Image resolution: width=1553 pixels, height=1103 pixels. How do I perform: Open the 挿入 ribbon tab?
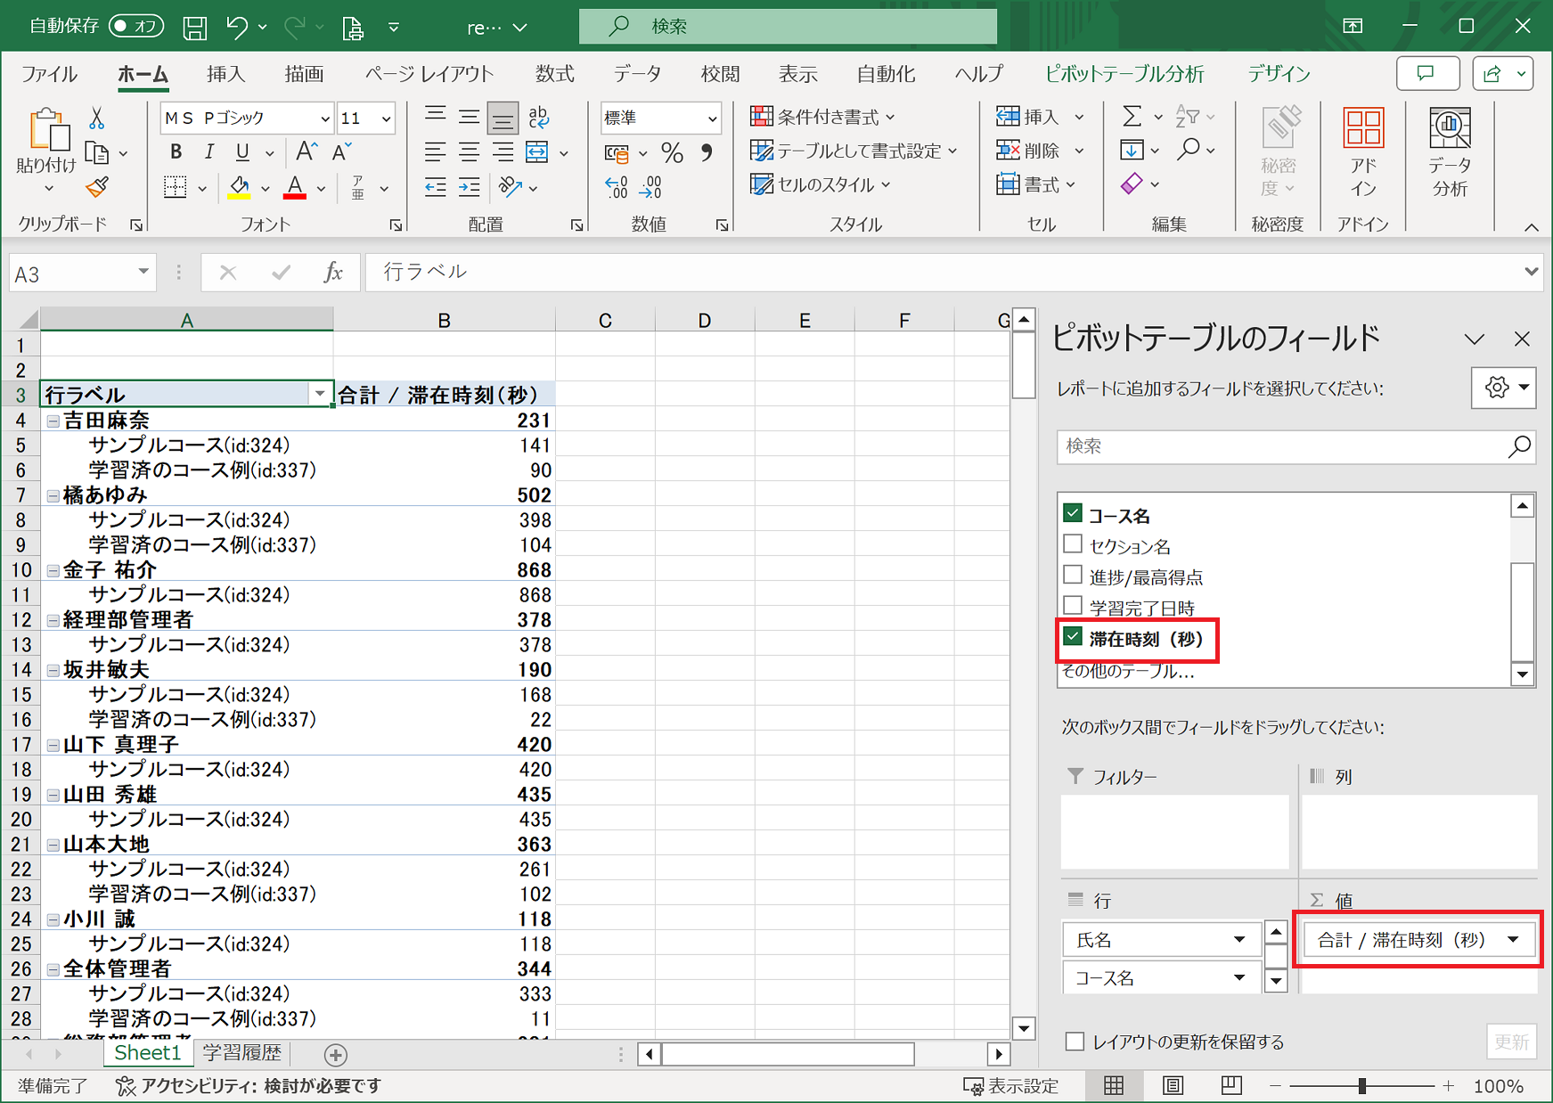click(x=225, y=74)
